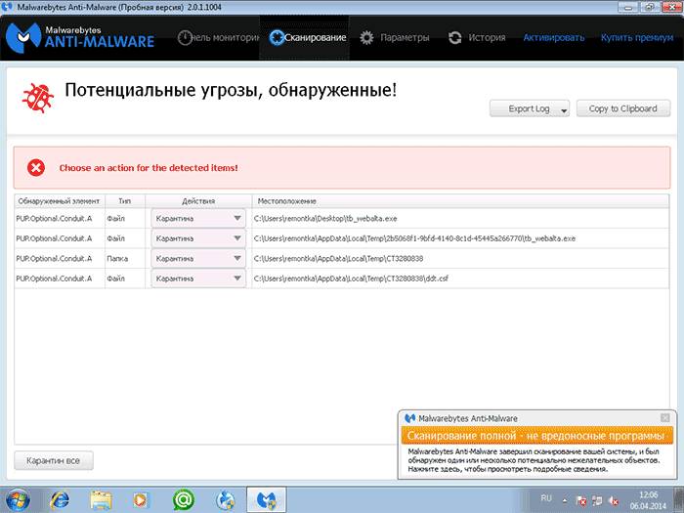
Task: Click the orange scan-complete notification banner
Action: [536, 434]
